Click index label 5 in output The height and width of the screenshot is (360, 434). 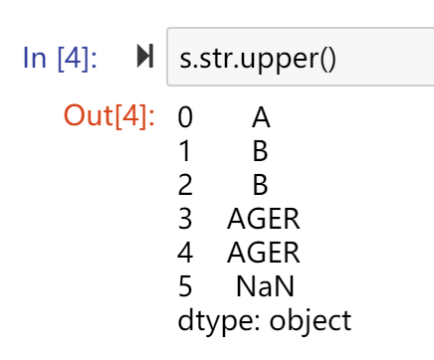185,286
